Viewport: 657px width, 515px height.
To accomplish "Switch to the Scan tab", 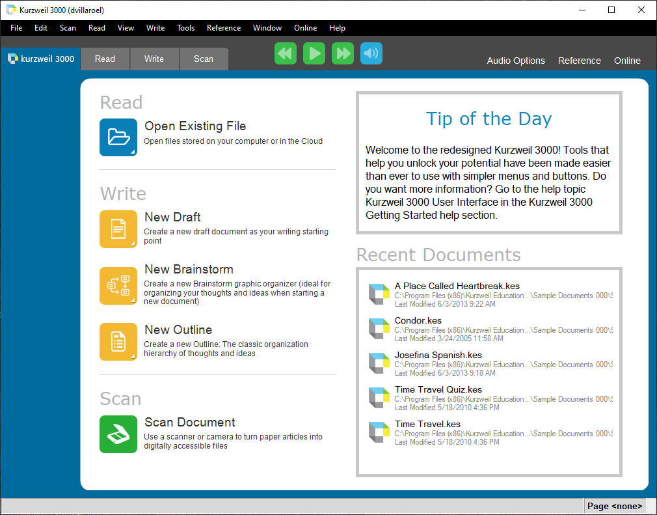I will (x=204, y=59).
